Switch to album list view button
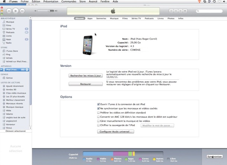This screenshot has height=165, width=227. click(176, 11)
